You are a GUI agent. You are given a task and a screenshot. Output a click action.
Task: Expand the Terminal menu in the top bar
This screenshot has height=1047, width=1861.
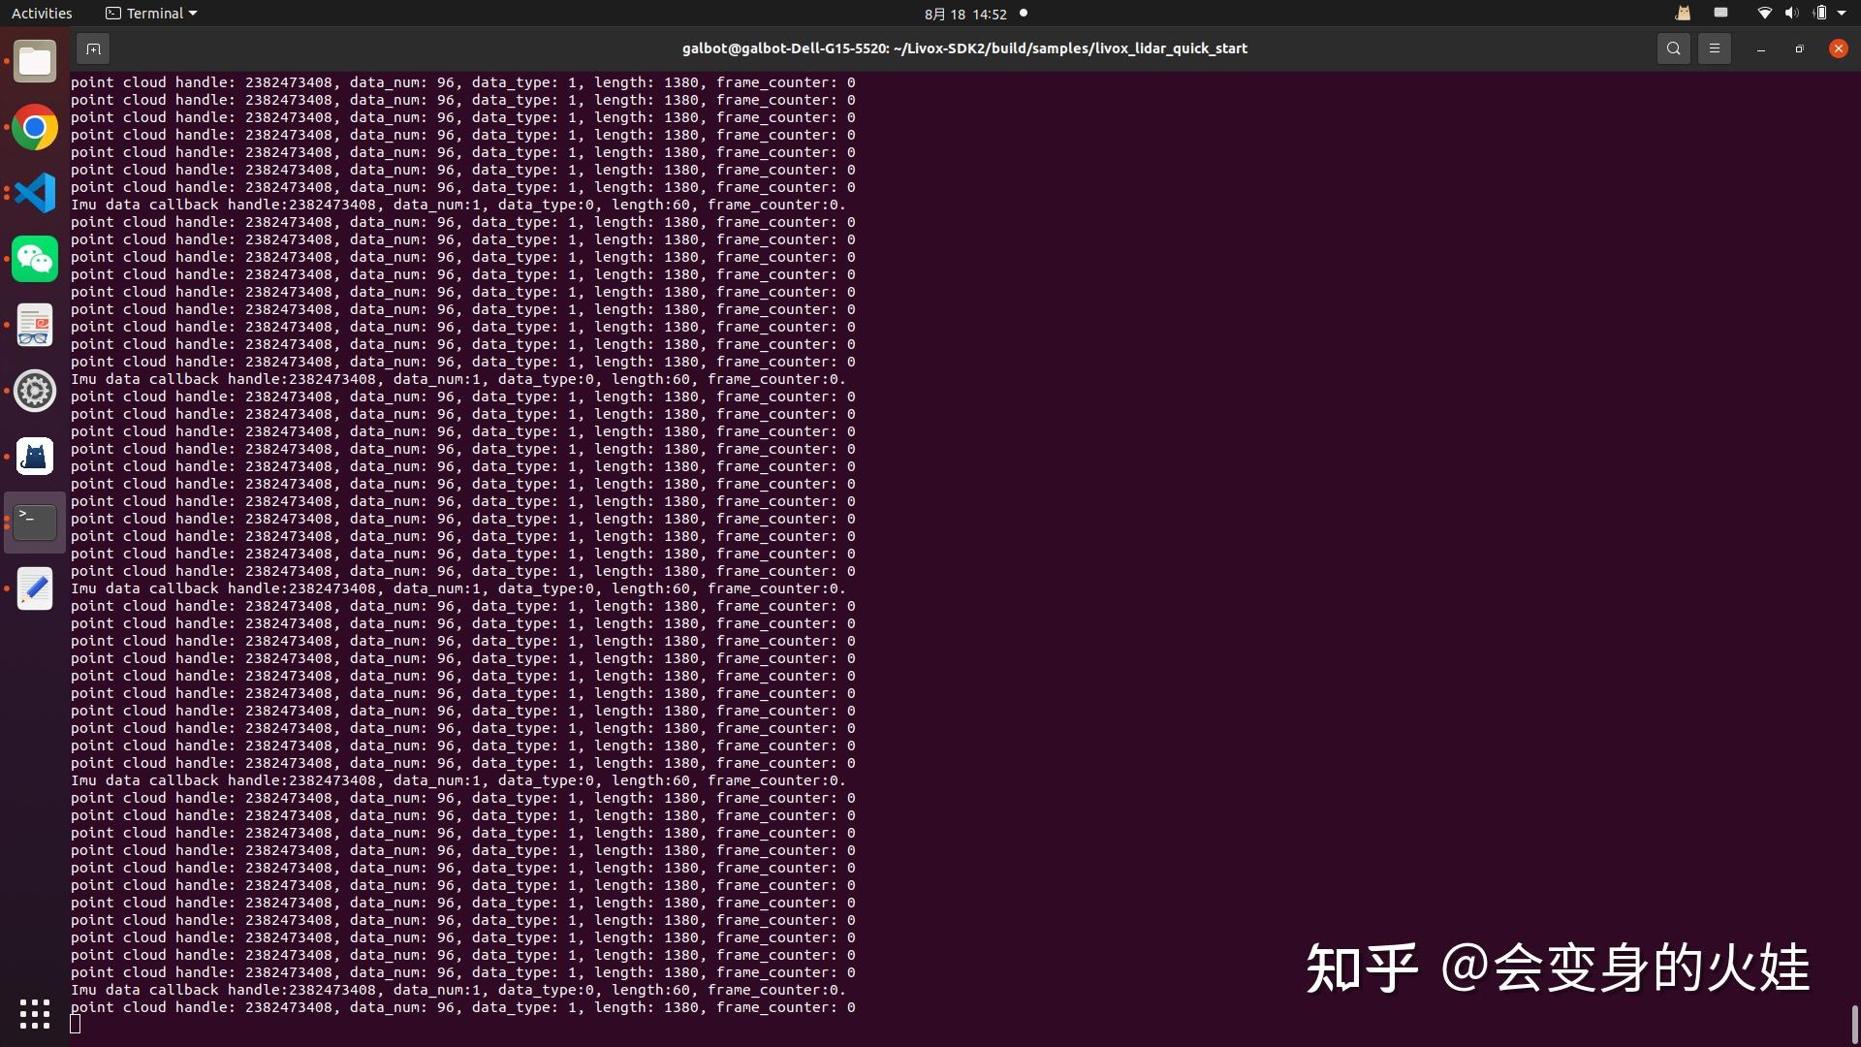tap(149, 13)
